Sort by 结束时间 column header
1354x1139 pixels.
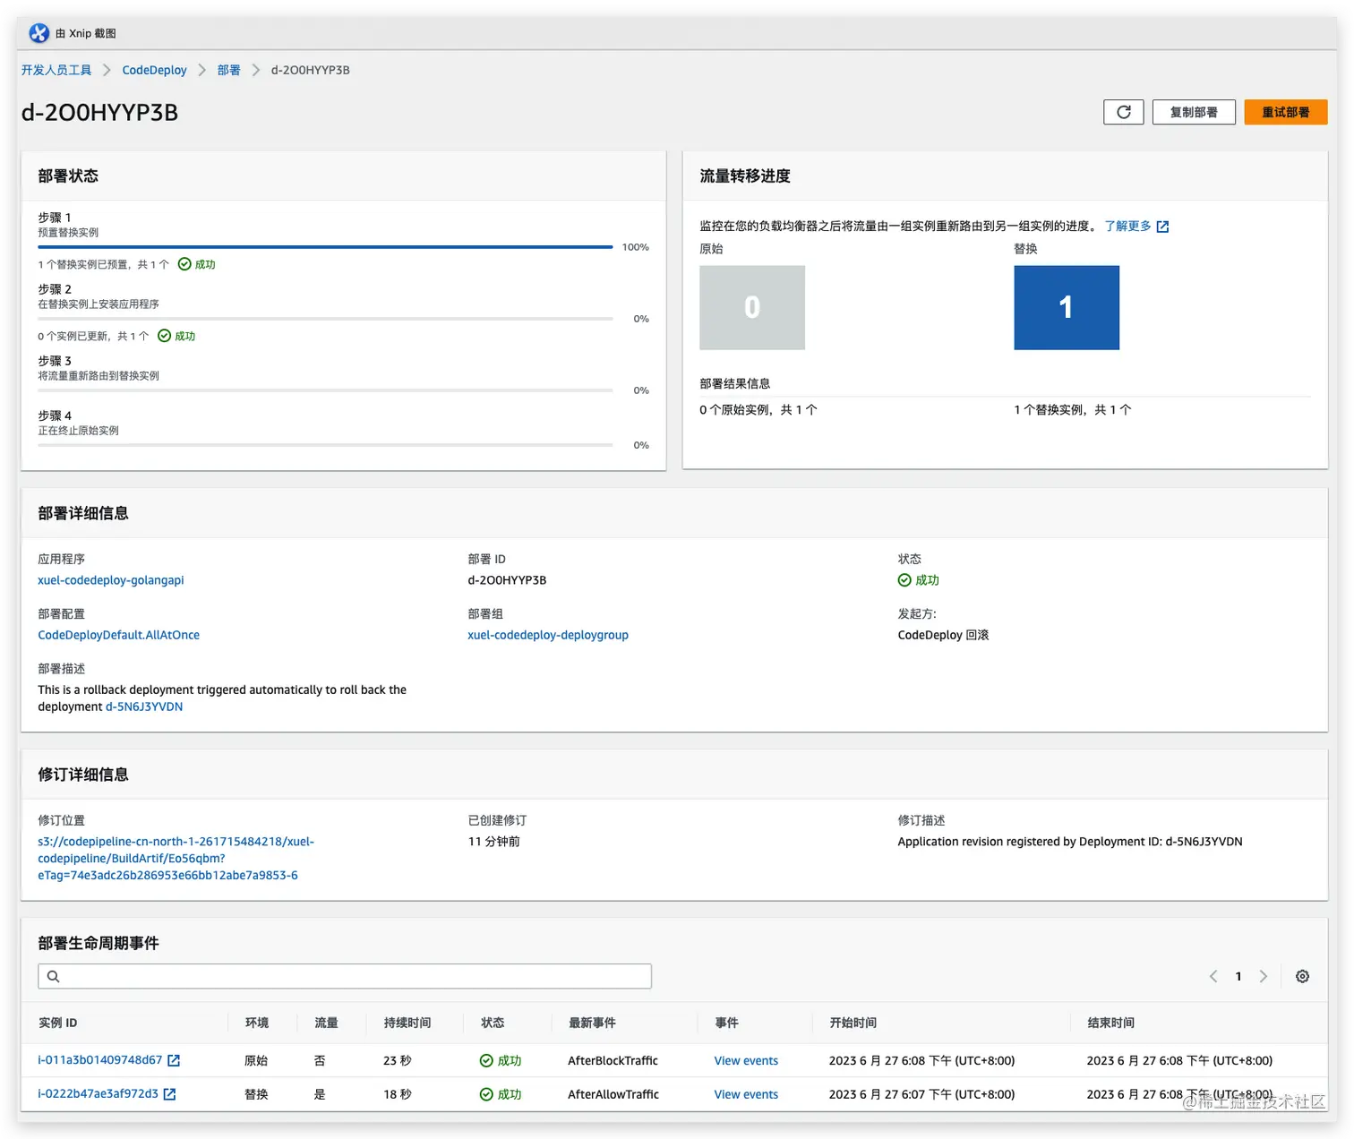click(x=1110, y=1023)
